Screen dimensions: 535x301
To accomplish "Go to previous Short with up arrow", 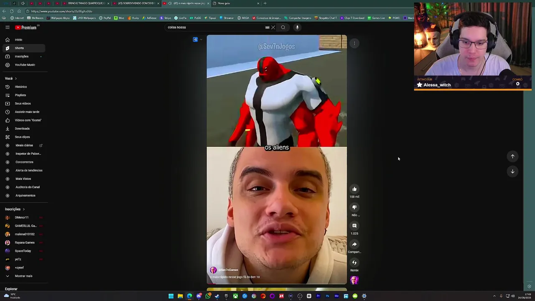I will (512, 156).
